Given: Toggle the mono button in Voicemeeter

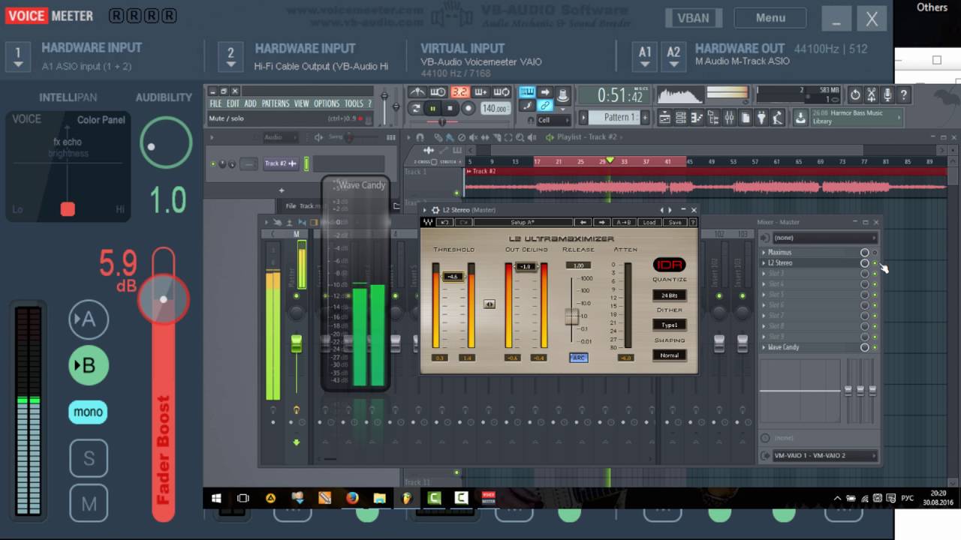Looking at the screenshot, I should pyautogui.click(x=89, y=412).
